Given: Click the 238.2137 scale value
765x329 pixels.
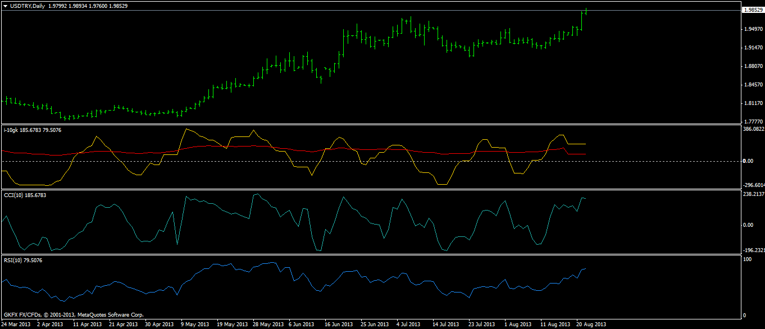Looking at the screenshot, I should pos(753,194).
